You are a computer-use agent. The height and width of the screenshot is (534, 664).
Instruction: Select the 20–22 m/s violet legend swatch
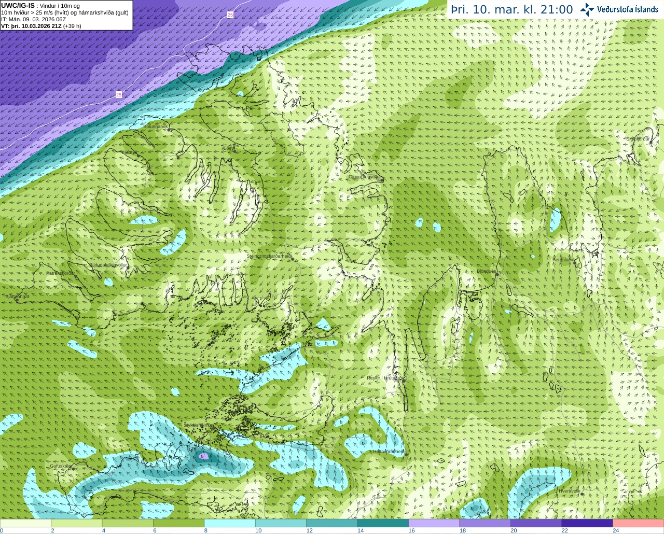[x=536, y=523]
